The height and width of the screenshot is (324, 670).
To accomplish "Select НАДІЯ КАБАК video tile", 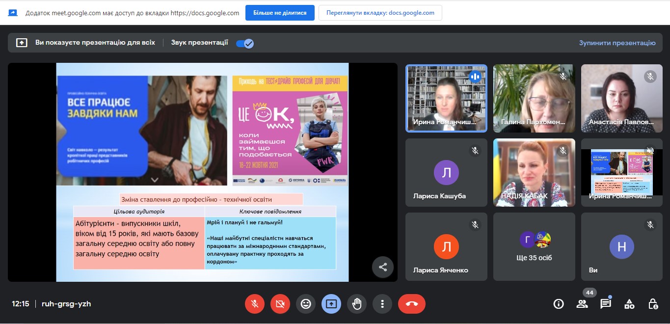I will tap(534, 172).
